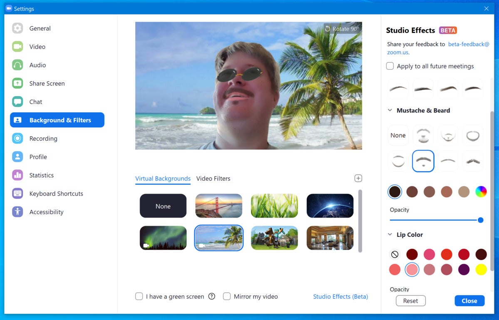This screenshot has height=320, width=499.
Task: Choose the mustache with goatee beard style
Action: 423,136
